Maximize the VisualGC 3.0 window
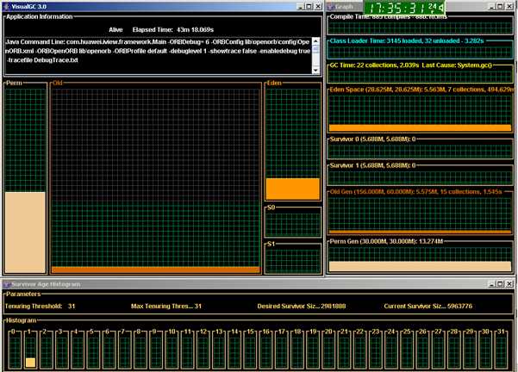Screen dimensions: 518x372 pos(307,5)
